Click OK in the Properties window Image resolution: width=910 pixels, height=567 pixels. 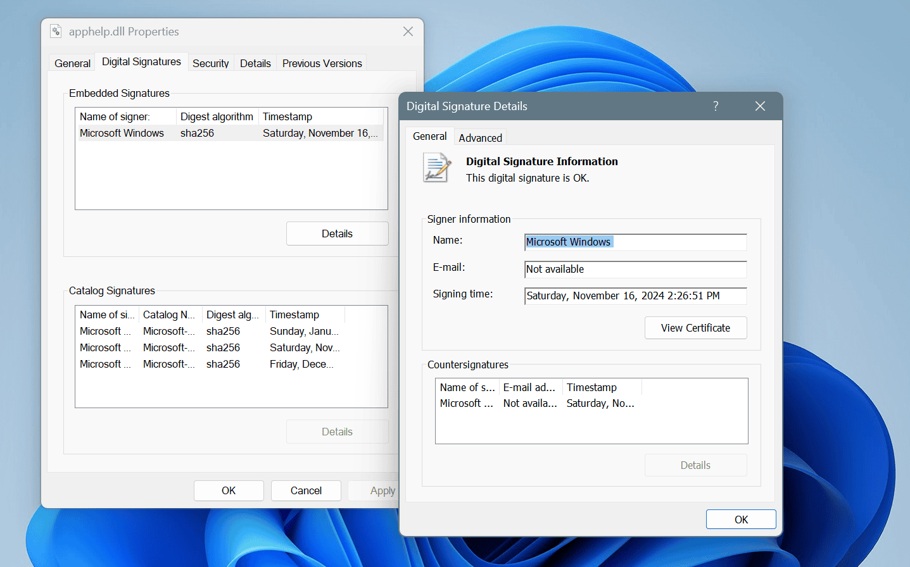tap(229, 490)
